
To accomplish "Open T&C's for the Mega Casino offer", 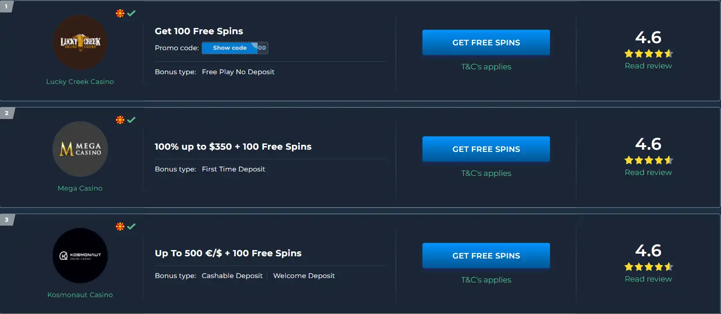I will click(486, 173).
